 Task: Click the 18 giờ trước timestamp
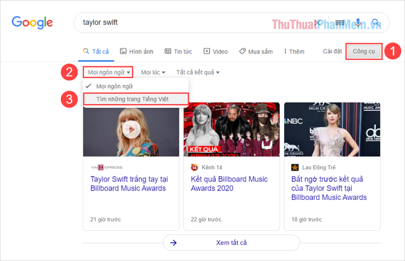click(307, 219)
